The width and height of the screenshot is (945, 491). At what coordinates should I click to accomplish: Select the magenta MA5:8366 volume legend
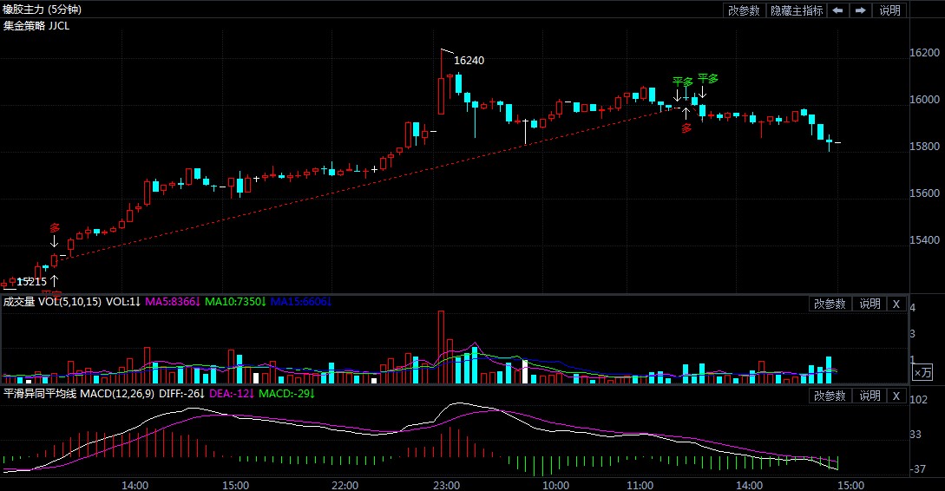[x=173, y=302]
